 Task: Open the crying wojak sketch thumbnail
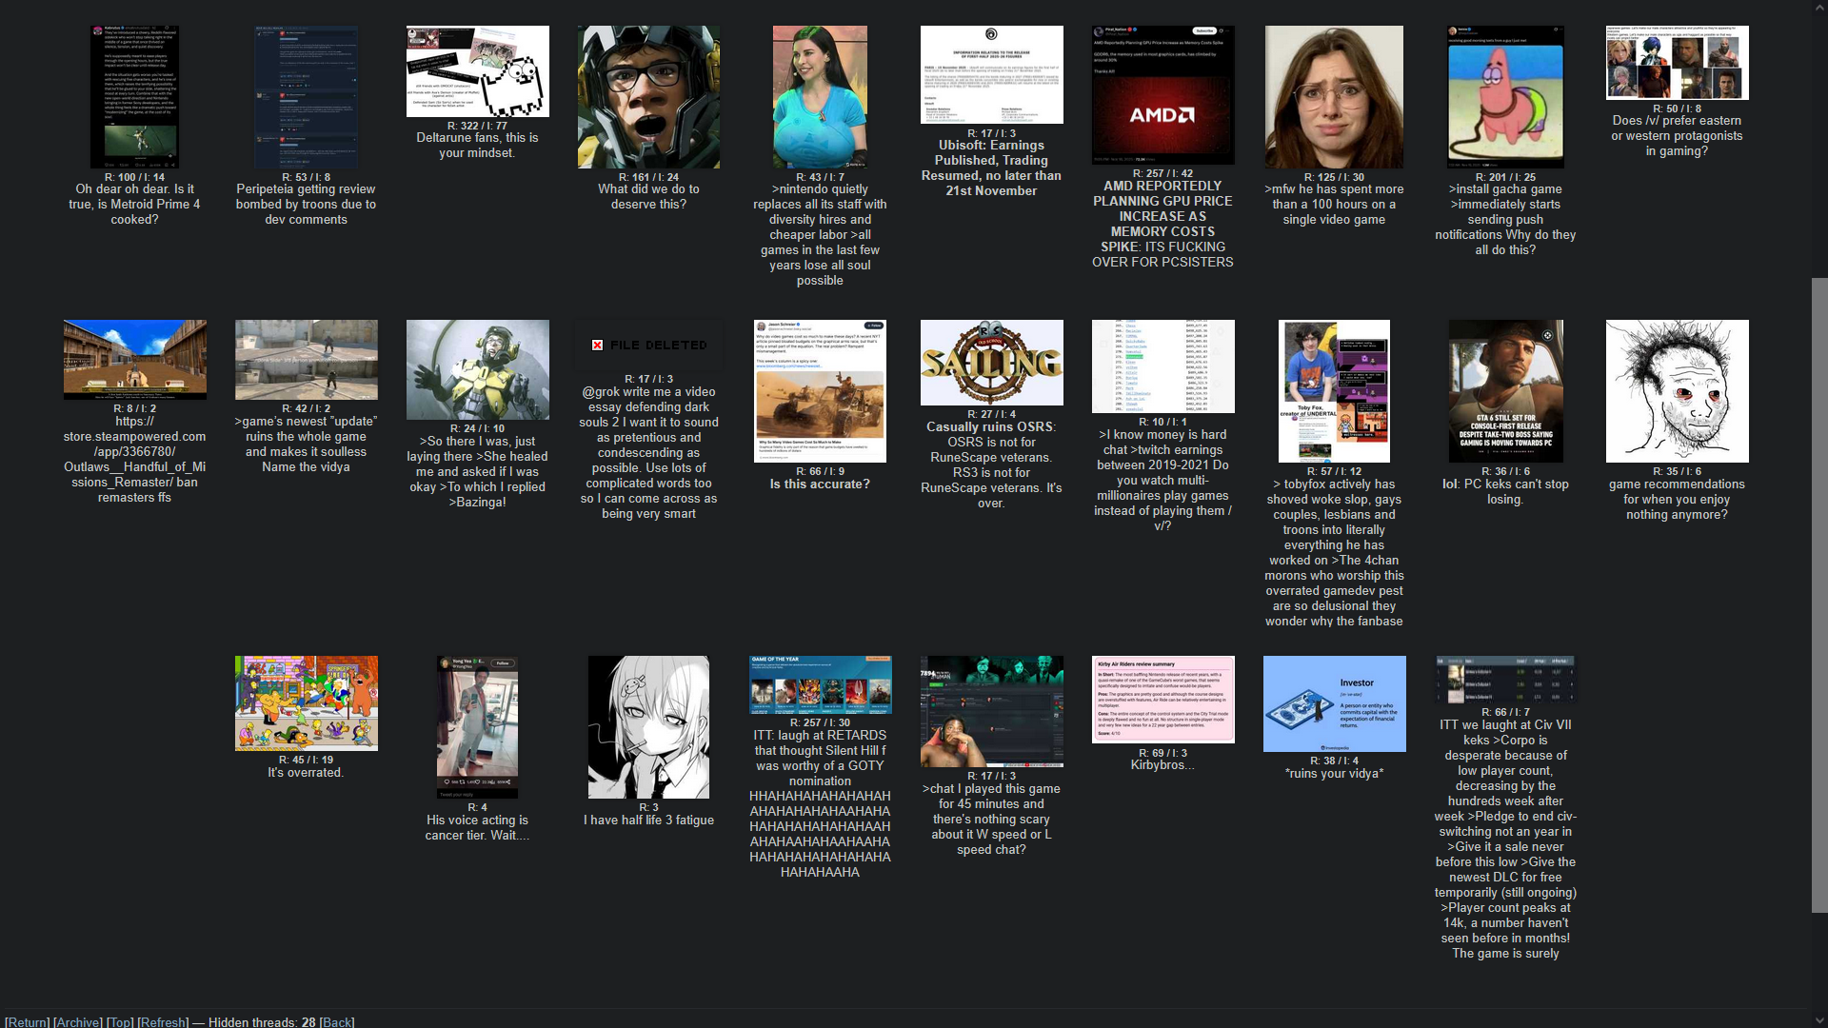[1677, 391]
